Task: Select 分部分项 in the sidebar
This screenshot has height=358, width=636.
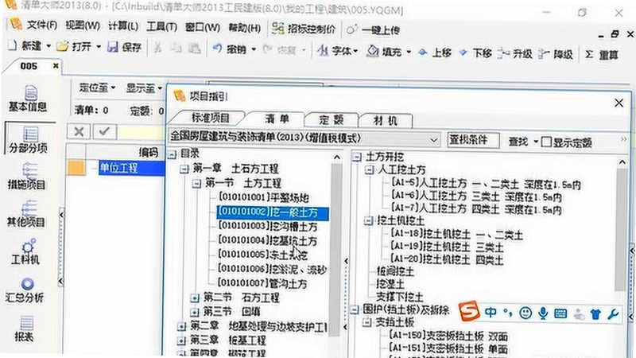Action: [28, 140]
